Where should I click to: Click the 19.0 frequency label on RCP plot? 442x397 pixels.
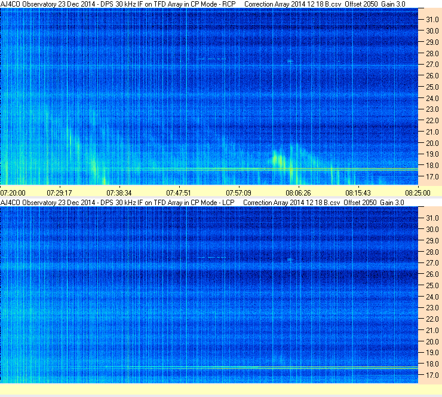point(432,154)
